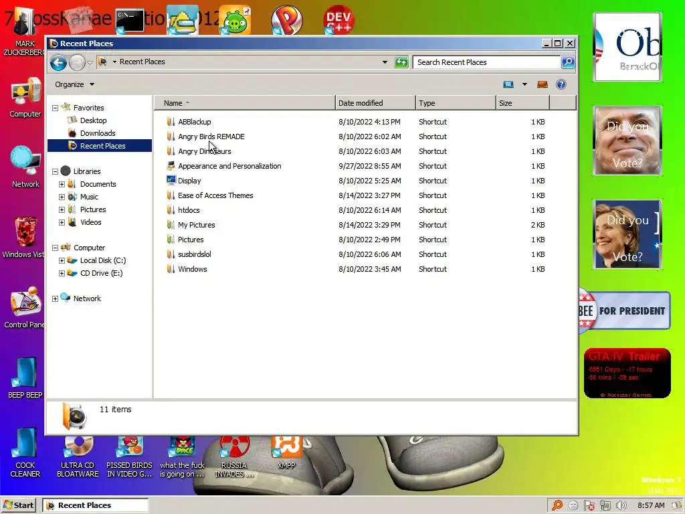Expand the Documents library node
The image size is (685, 514).
tap(62, 185)
